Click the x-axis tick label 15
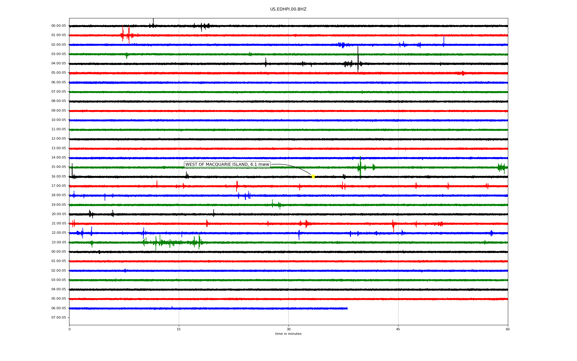577x361 pixels. point(179,329)
